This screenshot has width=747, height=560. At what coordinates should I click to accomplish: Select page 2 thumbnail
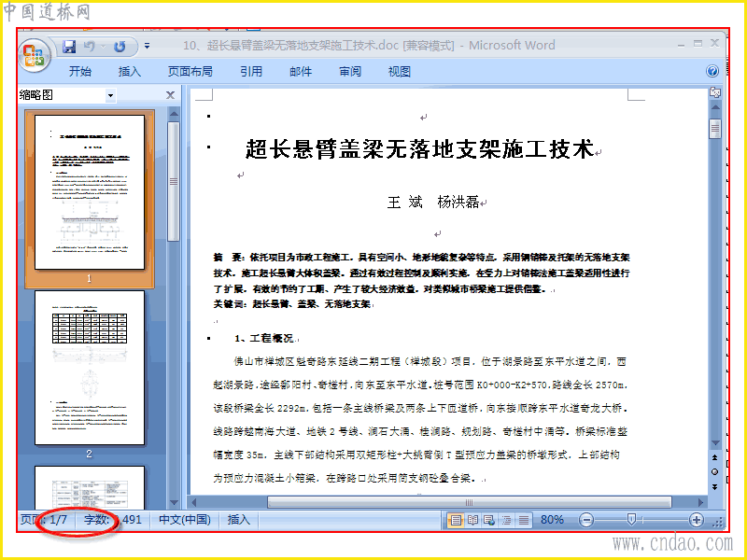(90, 368)
